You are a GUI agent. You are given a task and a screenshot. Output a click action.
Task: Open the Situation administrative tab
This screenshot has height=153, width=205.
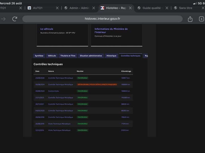[91, 56]
